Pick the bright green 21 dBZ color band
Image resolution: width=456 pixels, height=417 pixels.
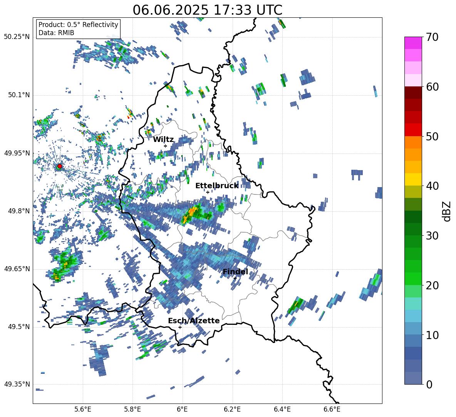[x=413, y=279]
